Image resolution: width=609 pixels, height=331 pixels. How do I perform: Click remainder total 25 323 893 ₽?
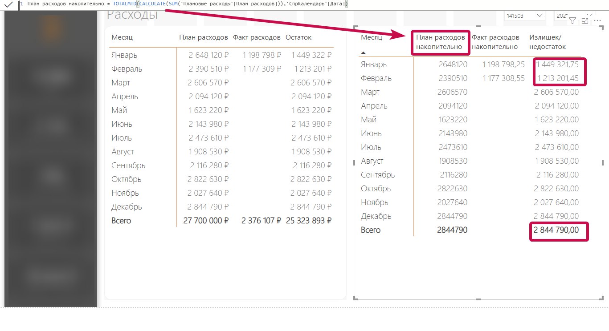tap(309, 221)
